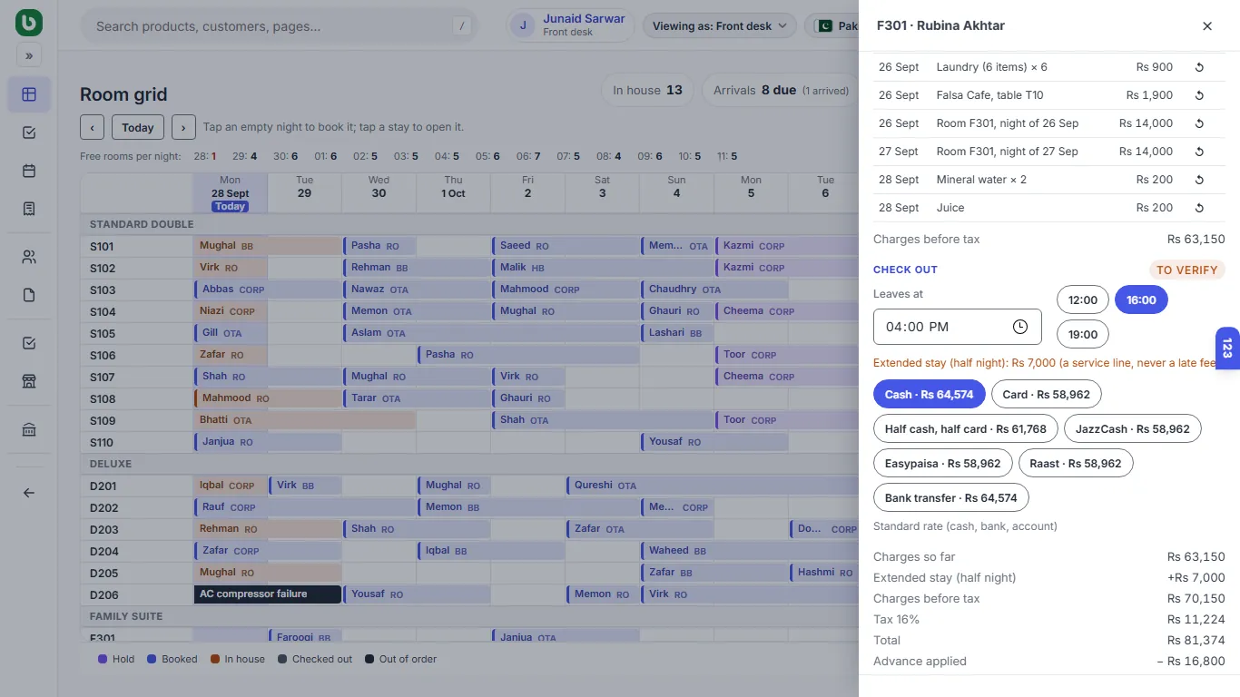1240x697 pixels.
Task: Select the 16:00 checkout time
Action: coord(1141,299)
